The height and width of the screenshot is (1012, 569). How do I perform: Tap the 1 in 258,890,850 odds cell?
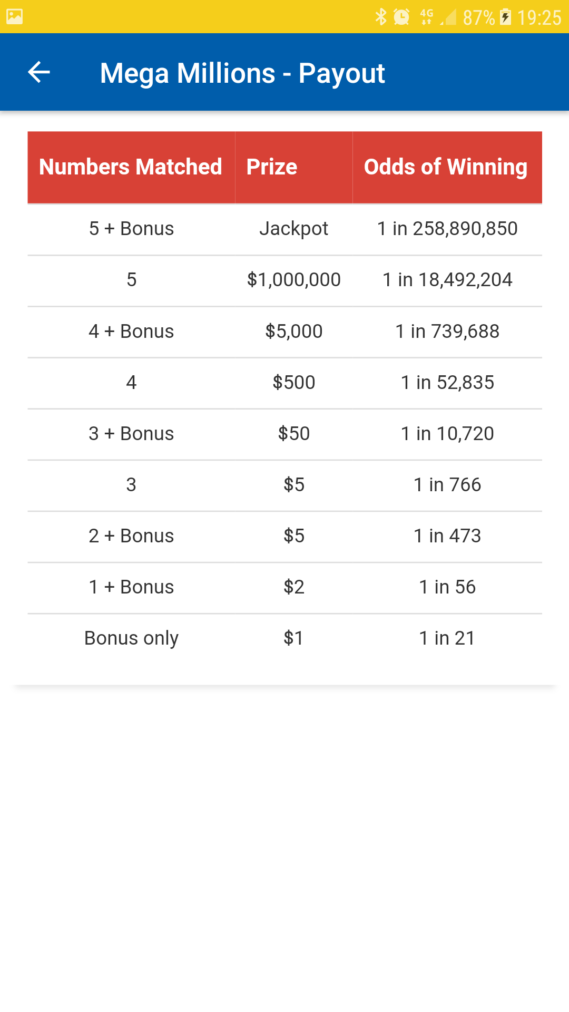447,229
